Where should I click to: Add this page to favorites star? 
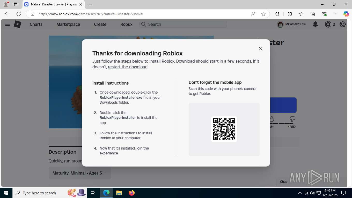click(x=263, y=14)
